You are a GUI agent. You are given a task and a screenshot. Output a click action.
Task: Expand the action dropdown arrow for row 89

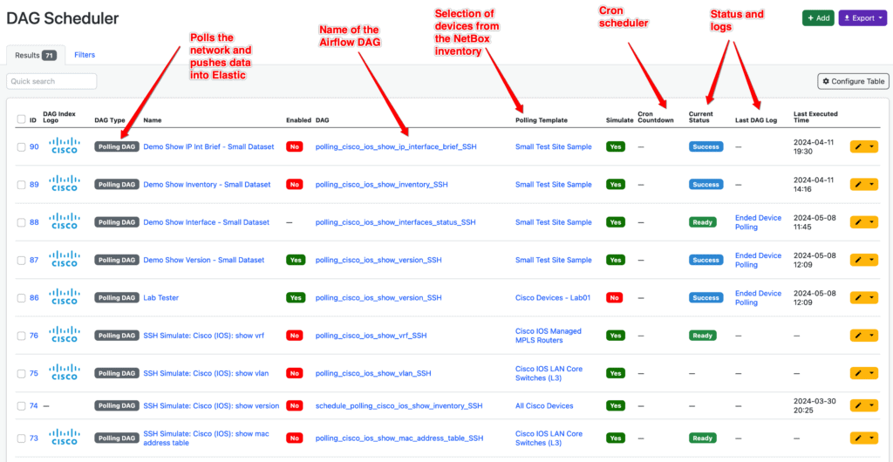(873, 184)
